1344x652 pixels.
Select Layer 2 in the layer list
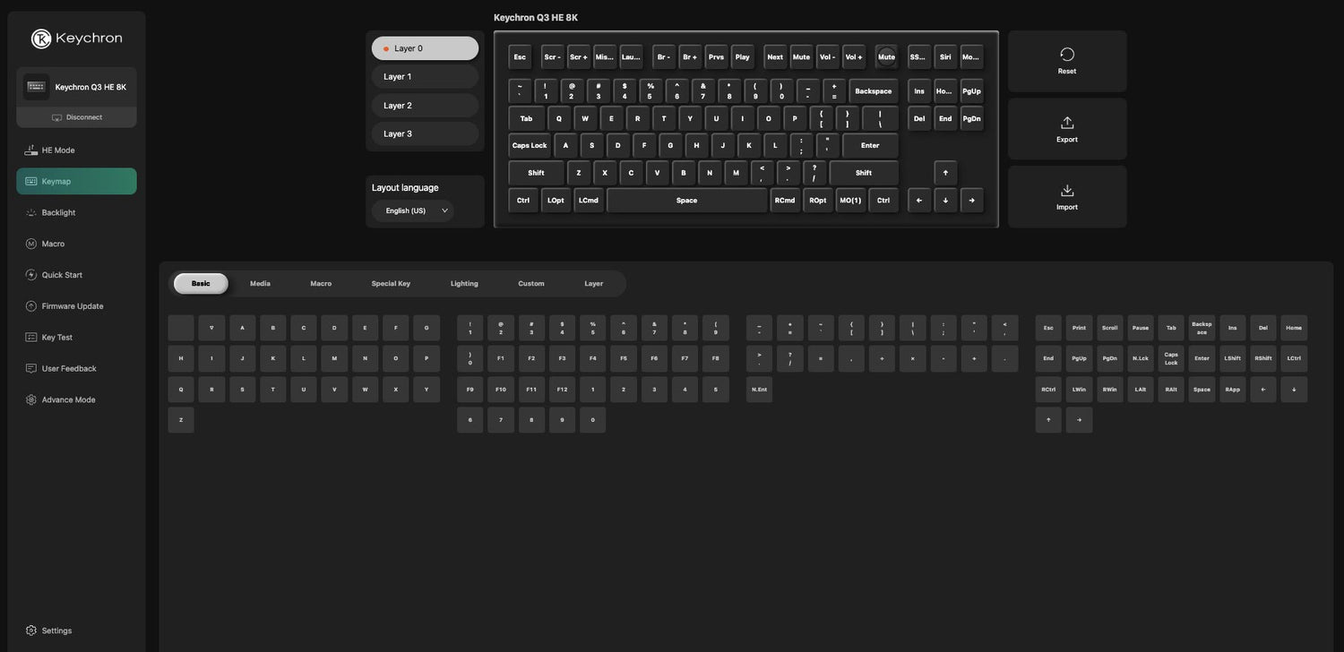pyautogui.click(x=425, y=106)
